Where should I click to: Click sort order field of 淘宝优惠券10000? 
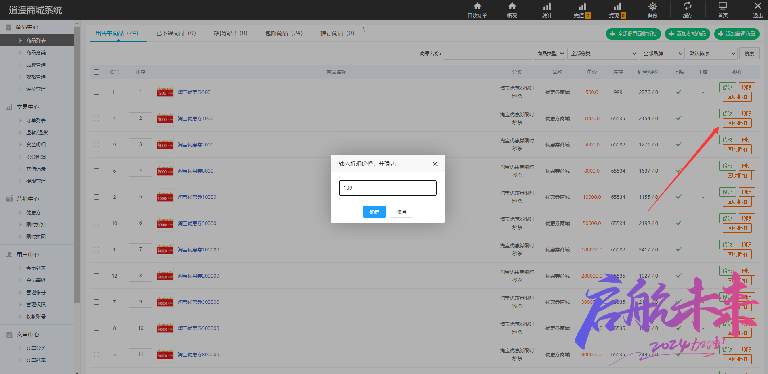pos(140,197)
